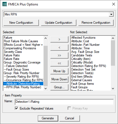The width and height of the screenshot is (118, 124).
Task: Close the FMECA Plus Options dialog
Action: [114, 4]
